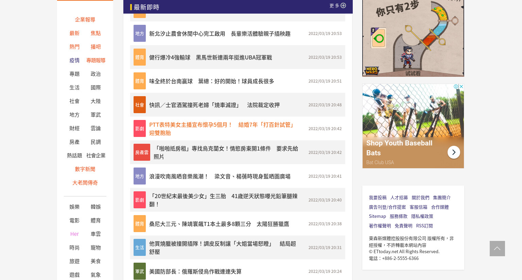
Task: Open 大陸 category in sidebar
Action: 95,101
